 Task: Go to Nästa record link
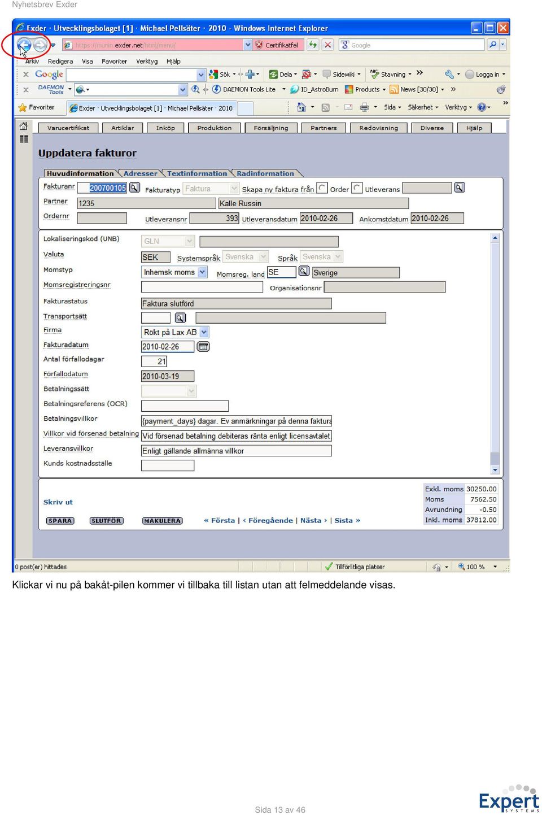313,521
